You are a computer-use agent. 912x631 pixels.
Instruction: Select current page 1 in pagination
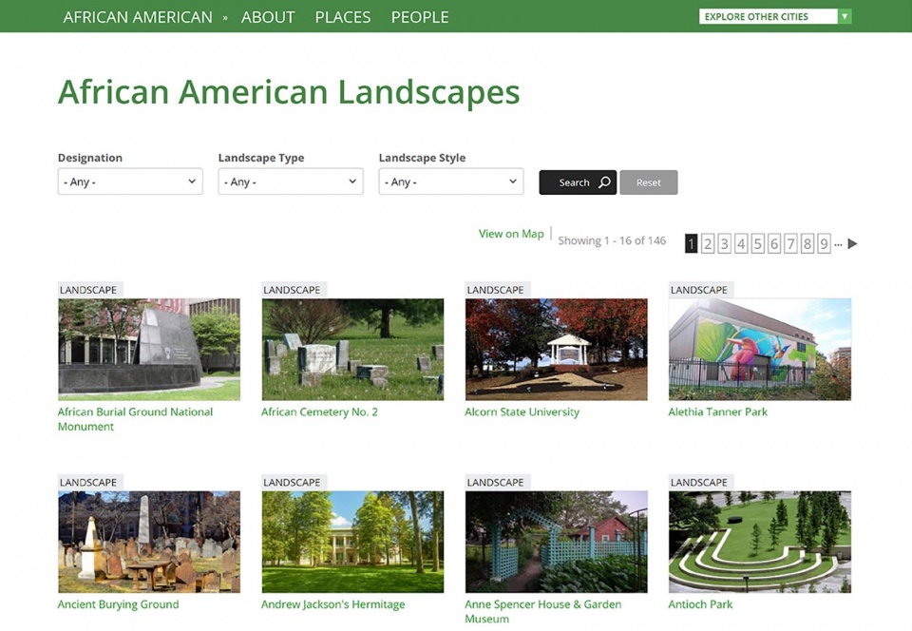(x=691, y=243)
